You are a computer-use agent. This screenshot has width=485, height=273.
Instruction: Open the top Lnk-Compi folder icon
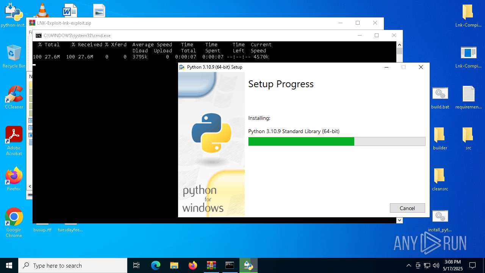pyautogui.click(x=468, y=16)
